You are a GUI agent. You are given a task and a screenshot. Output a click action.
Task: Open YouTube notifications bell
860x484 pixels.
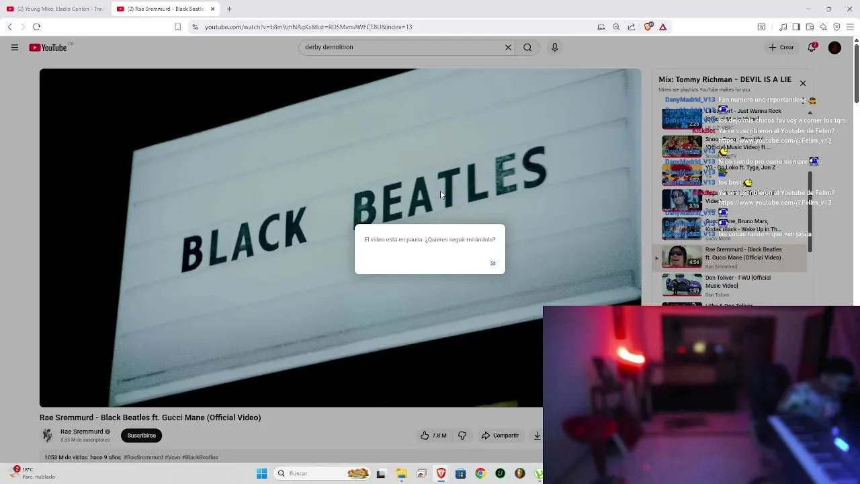tap(812, 47)
